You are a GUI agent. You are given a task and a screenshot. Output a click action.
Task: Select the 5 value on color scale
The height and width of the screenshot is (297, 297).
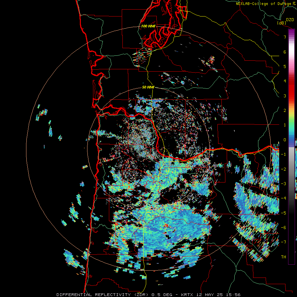click(285, 66)
